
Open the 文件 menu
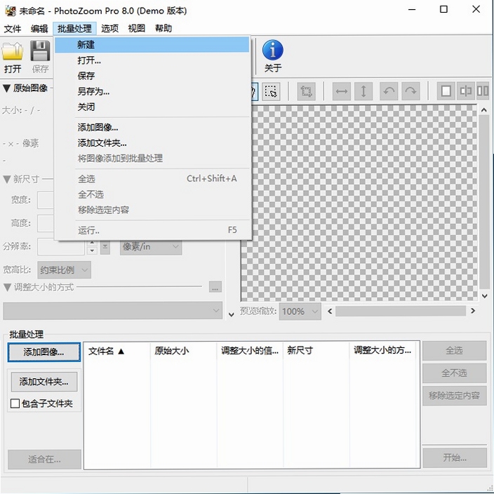(x=13, y=29)
